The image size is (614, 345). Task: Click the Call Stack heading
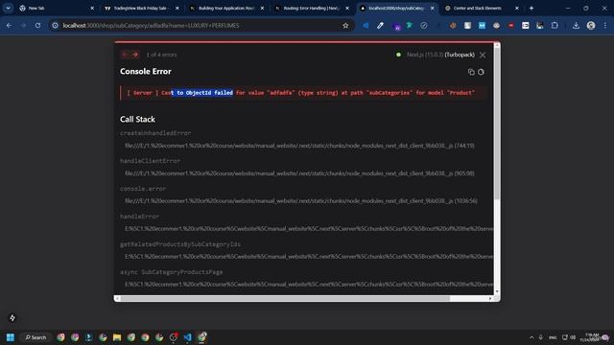click(x=137, y=119)
